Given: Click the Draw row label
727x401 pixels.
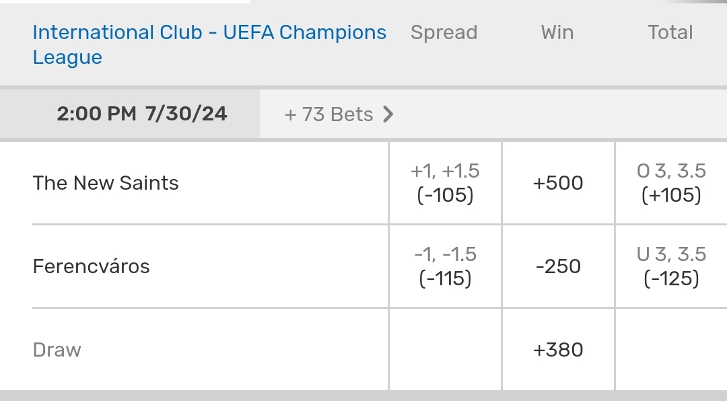Looking at the screenshot, I should click(x=57, y=350).
